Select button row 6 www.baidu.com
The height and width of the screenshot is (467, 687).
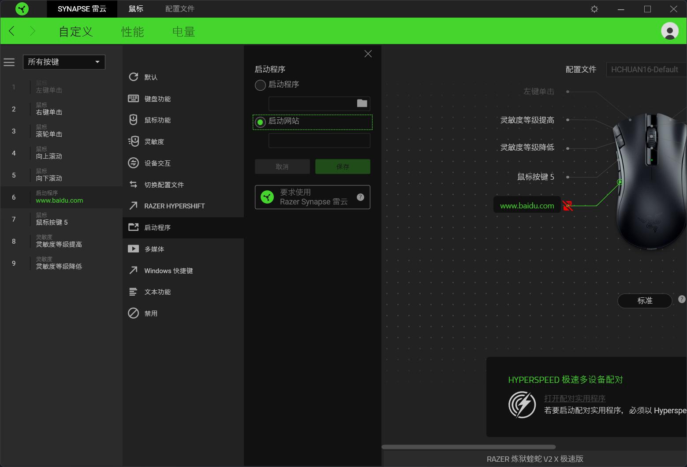61,197
